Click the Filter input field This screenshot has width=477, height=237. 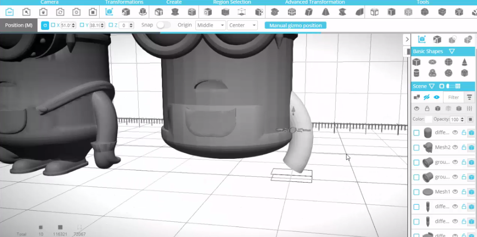click(453, 98)
